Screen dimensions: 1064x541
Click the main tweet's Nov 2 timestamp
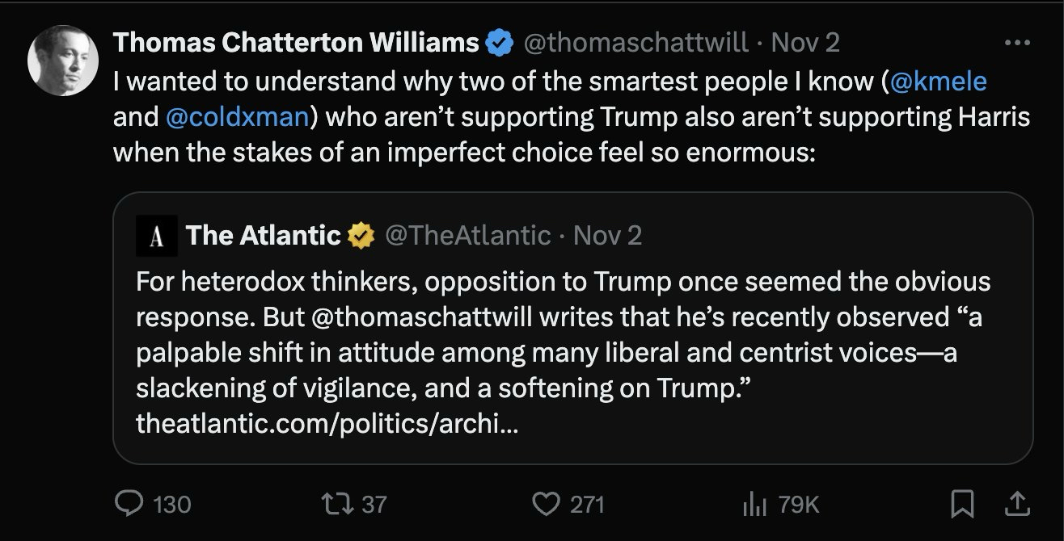(x=805, y=43)
